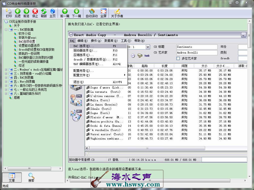Open the 数据库(D) menu
Image resolution: width=254 pixels, height=190 pixels.
111,41
